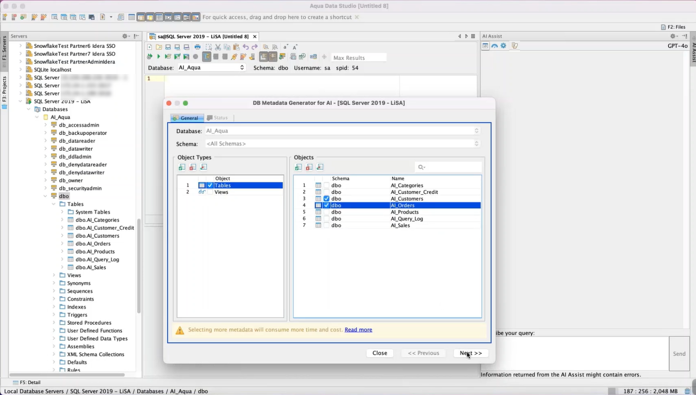Screen dimensions: 696x395
Task: Click the Next >> button
Action: pyautogui.click(x=471, y=353)
